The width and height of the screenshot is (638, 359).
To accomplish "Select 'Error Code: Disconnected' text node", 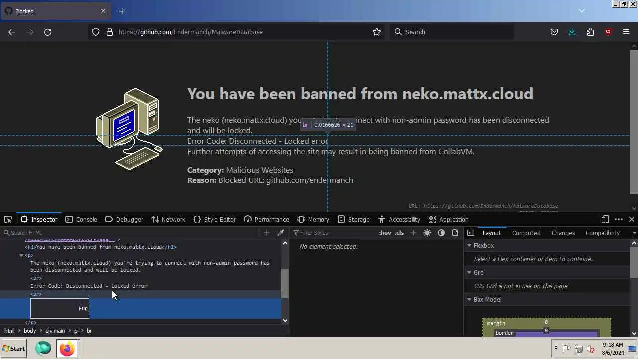I will pyautogui.click(x=89, y=286).
